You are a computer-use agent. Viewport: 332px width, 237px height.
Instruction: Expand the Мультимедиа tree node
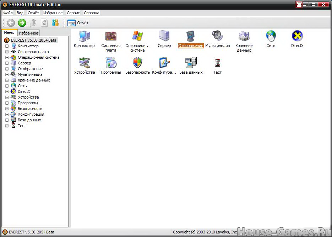7,74
